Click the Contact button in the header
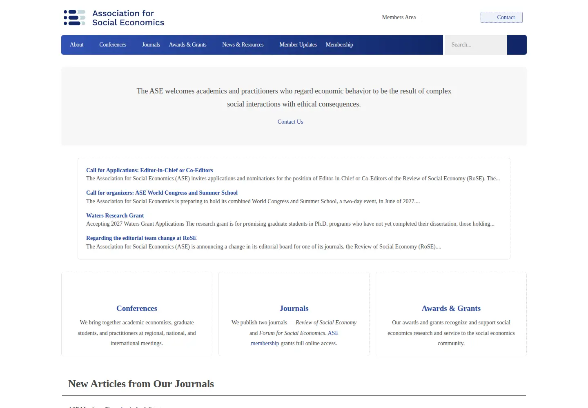Viewport: 588px width, 408px height. click(x=501, y=17)
